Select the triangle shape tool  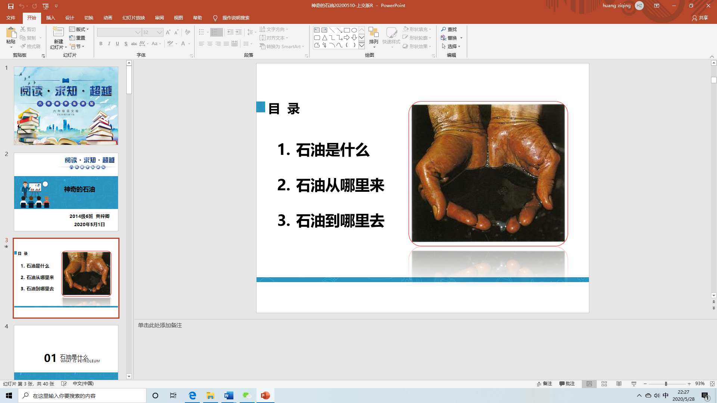[x=324, y=38]
